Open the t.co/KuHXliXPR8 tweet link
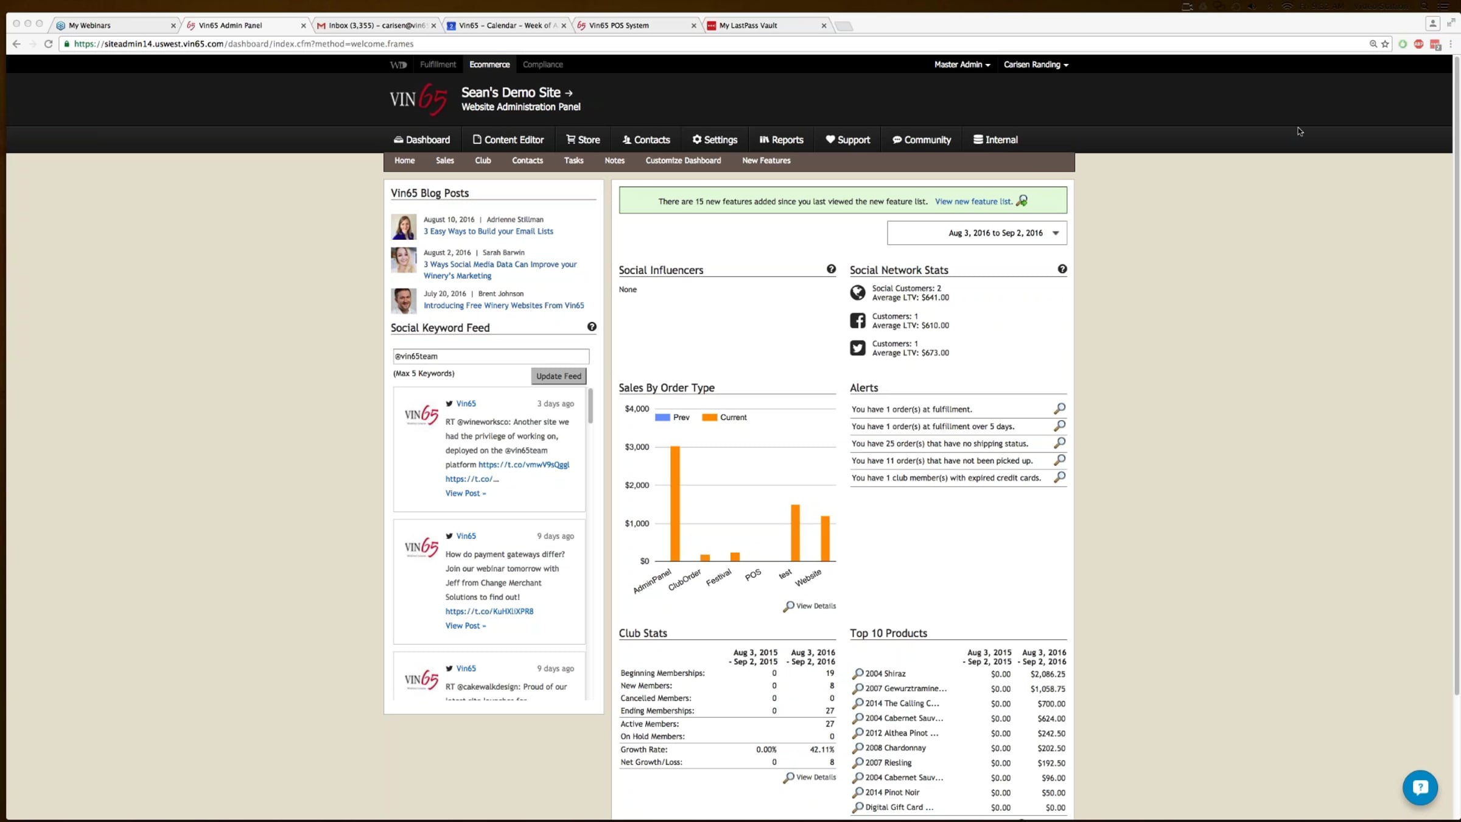The image size is (1461, 822). tap(489, 611)
